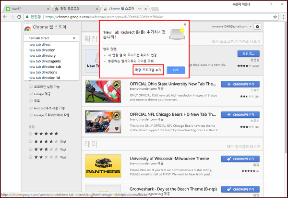Image resolution: width=288 pixels, height=198 pixels.
Task: Open 테마 검색결과 더보기 link
Action: 243,147
